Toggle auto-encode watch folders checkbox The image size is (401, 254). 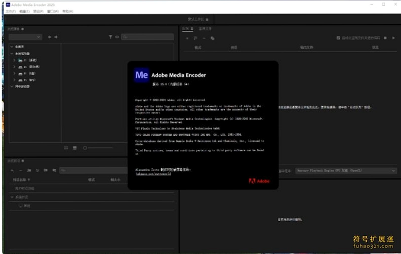338,38
